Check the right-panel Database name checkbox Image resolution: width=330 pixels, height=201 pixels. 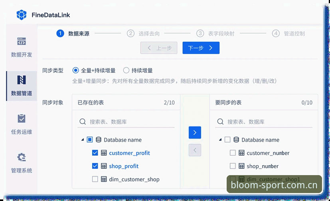(227, 140)
